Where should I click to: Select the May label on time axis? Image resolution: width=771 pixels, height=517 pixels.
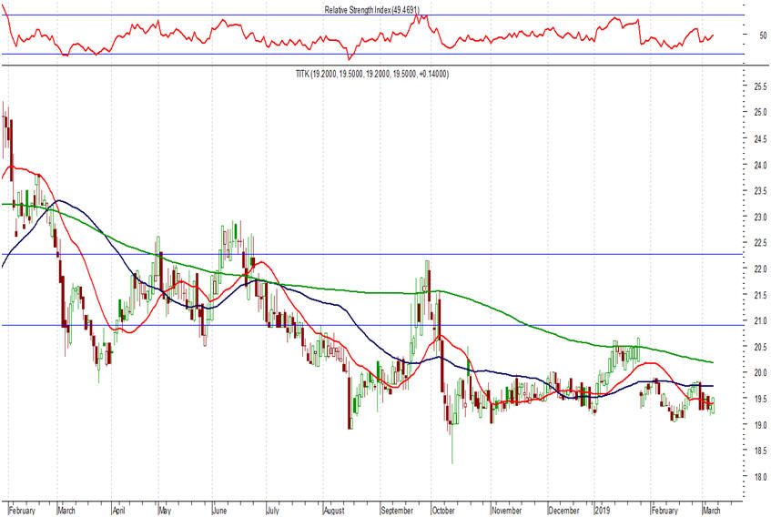[x=165, y=512]
